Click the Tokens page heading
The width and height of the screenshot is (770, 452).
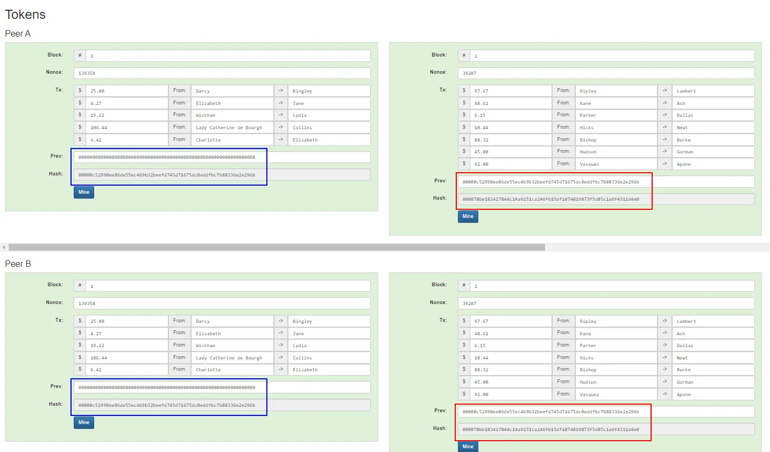point(25,15)
